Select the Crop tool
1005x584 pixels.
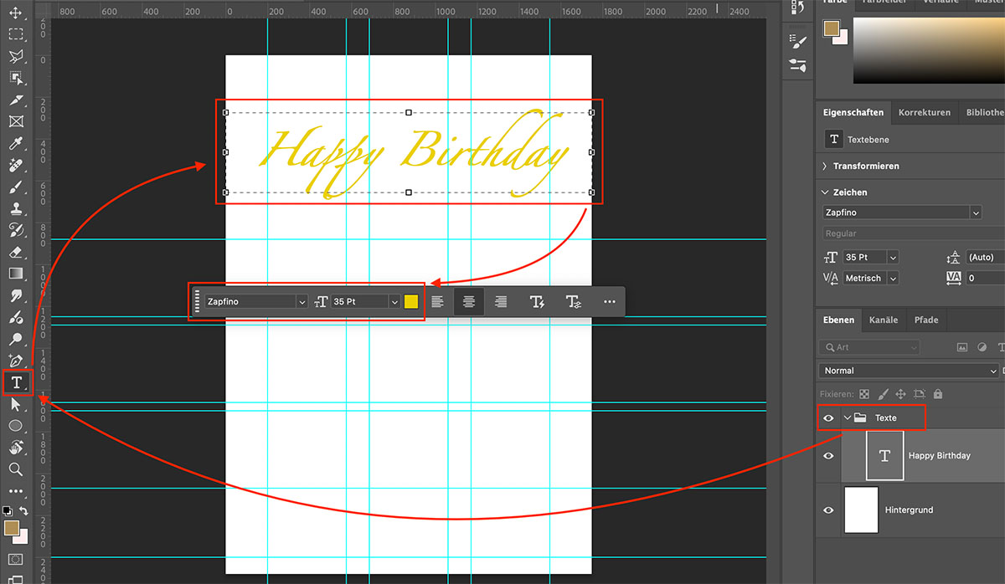coord(15,100)
